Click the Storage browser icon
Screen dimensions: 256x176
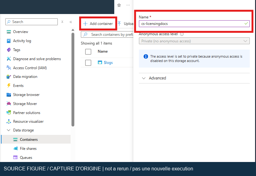pyautogui.click(x=9, y=95)
